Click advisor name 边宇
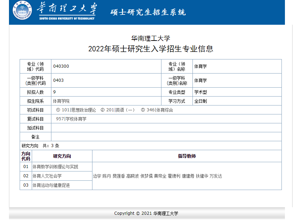Screen dimensions: 297x223 97,176
